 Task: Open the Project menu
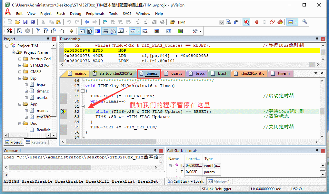tap(46, 14)
